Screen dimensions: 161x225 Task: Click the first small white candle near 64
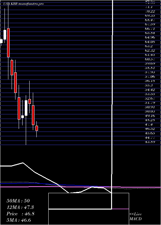[1, 41]
